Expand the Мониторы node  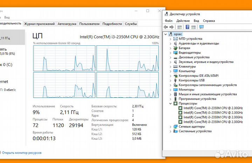170,90
